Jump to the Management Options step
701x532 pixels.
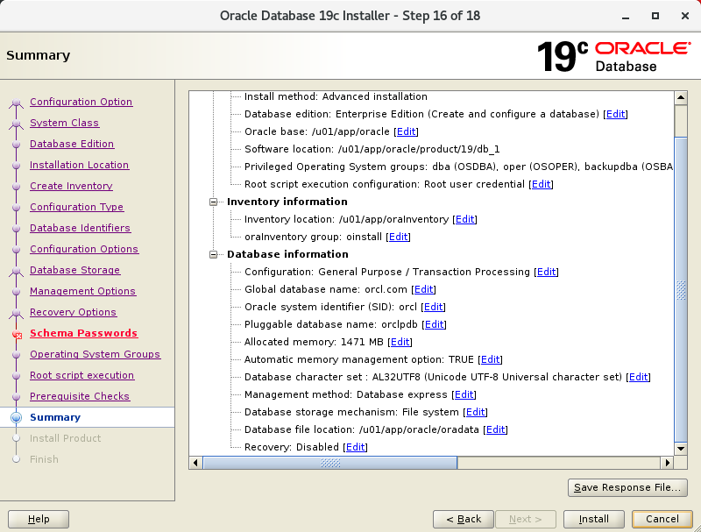82,291
